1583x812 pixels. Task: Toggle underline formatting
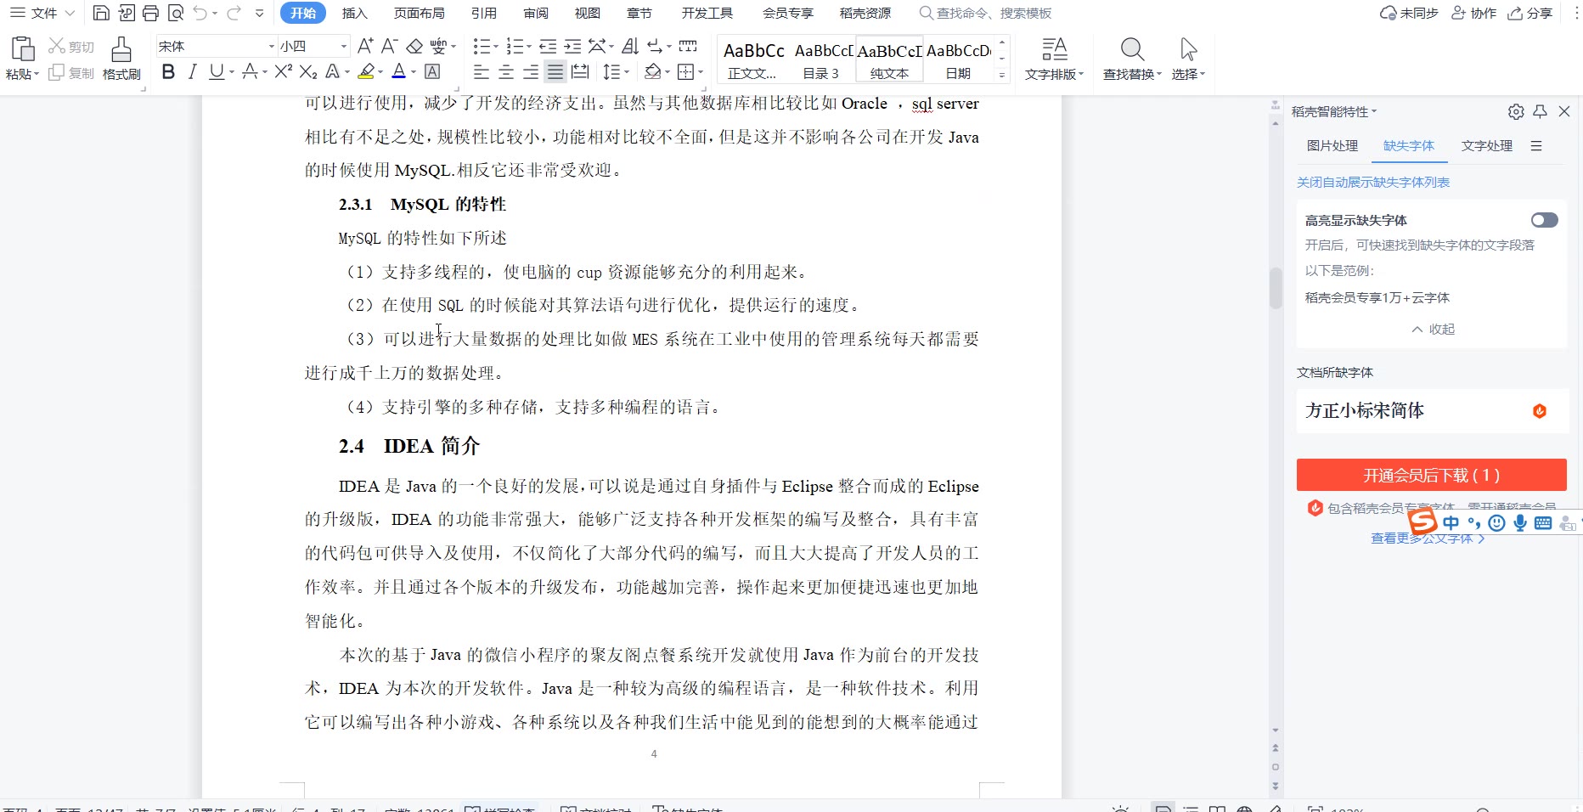tap(217, 72)
